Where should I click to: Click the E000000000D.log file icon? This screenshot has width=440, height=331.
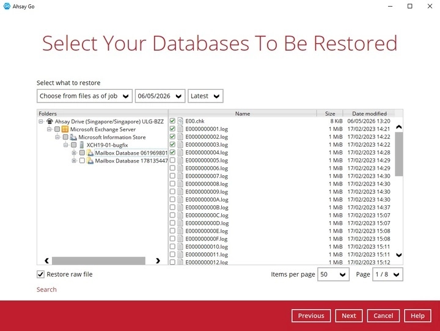coord(180,224)
